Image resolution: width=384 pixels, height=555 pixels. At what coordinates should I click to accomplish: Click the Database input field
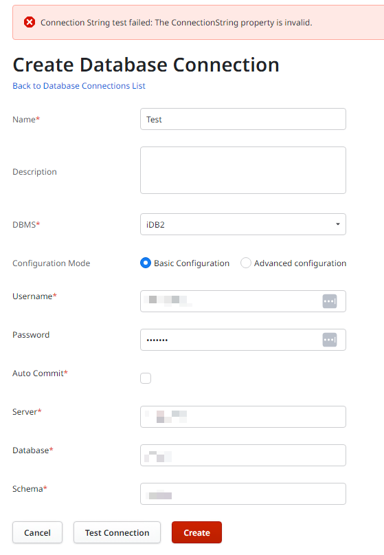pos(243,455)
